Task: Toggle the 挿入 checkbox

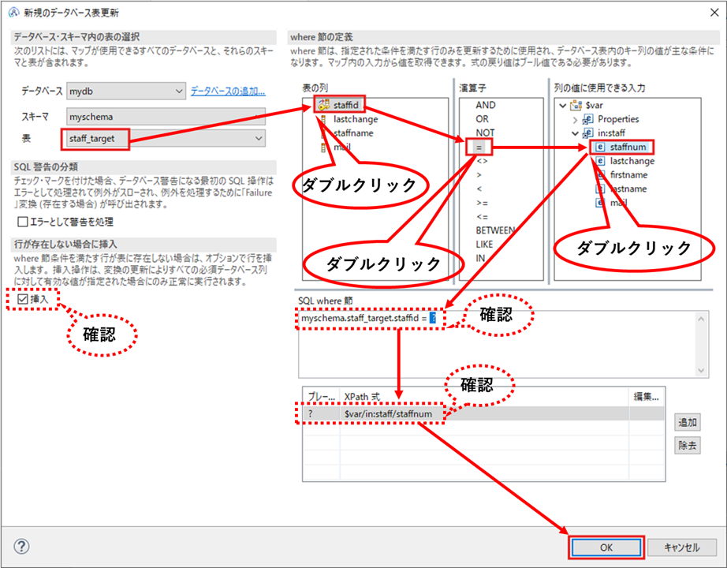Action: 22,299
